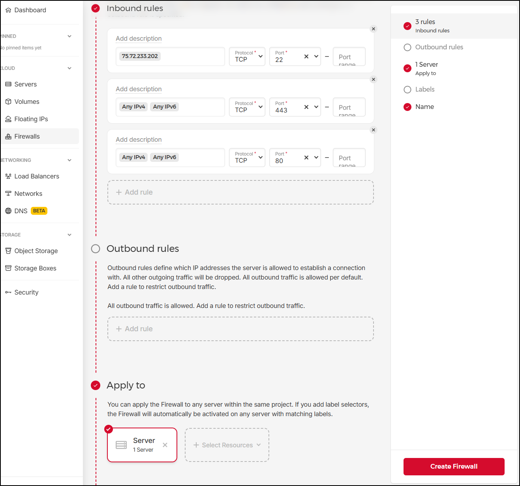Clear the port 443 value
The width and height of the screenshot is (520, 486).
[306, 107]
